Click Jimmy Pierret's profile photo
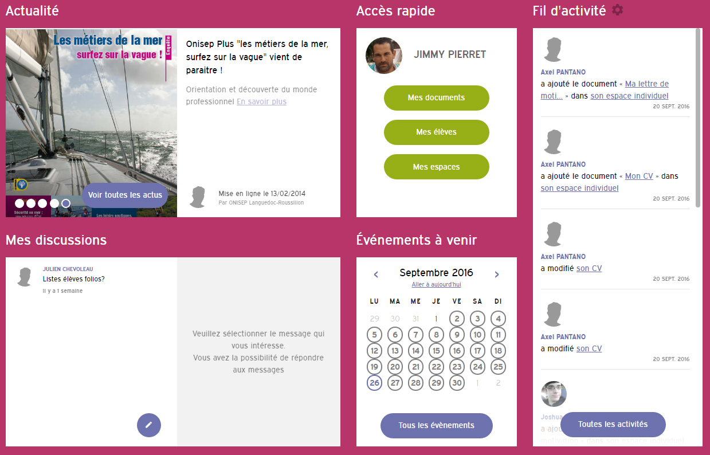This screenshot has height=455, width=710. (x=384, y=56)
